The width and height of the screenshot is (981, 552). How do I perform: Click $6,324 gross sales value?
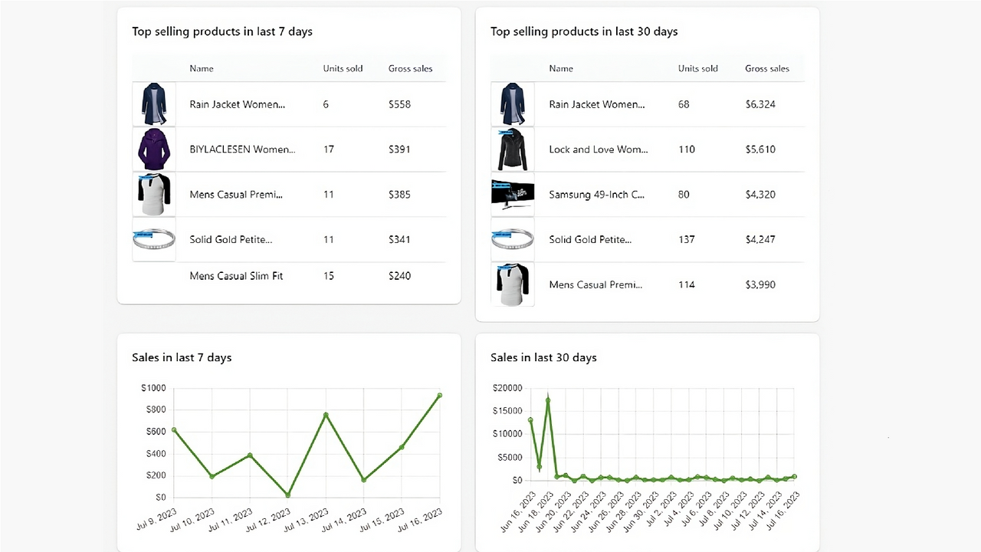click(x=760, y=104)
